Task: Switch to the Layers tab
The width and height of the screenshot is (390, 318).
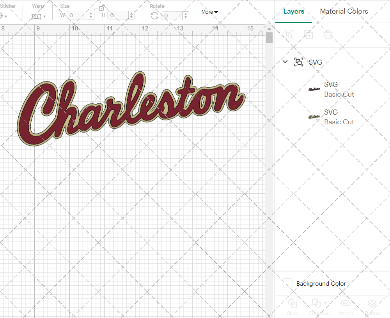Action: 294,11
